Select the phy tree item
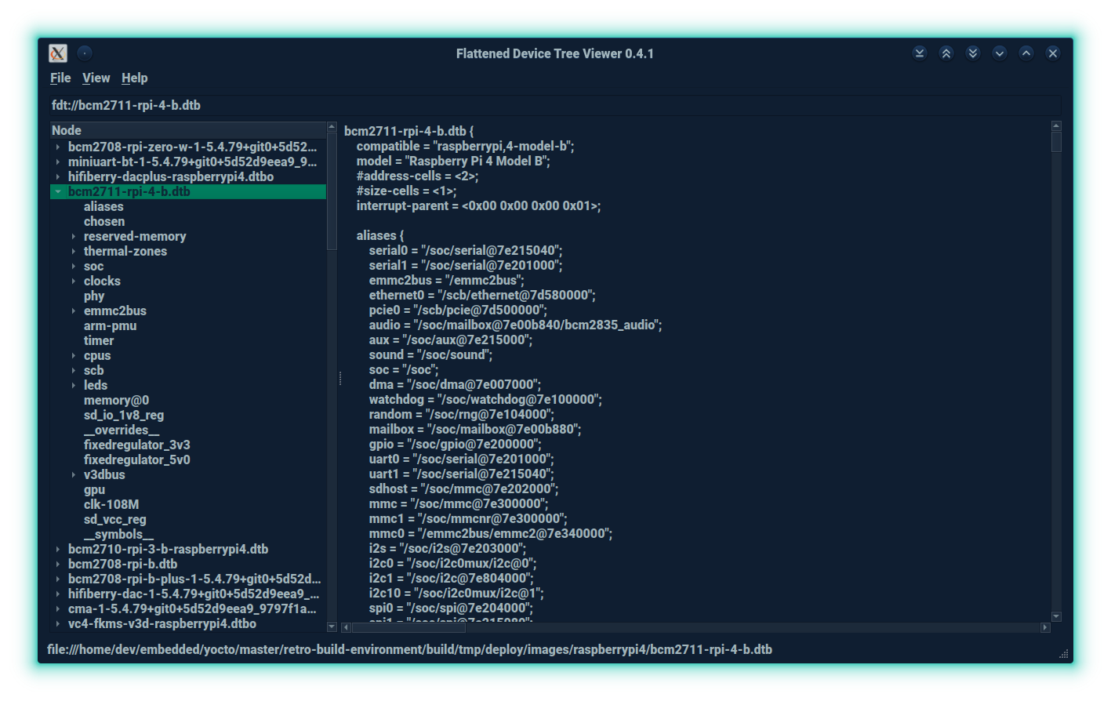 [94, 296]
